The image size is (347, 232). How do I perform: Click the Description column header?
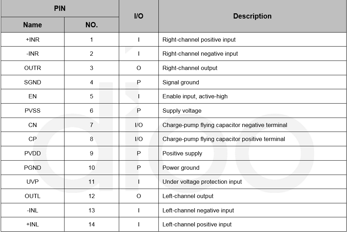point(252,16)
